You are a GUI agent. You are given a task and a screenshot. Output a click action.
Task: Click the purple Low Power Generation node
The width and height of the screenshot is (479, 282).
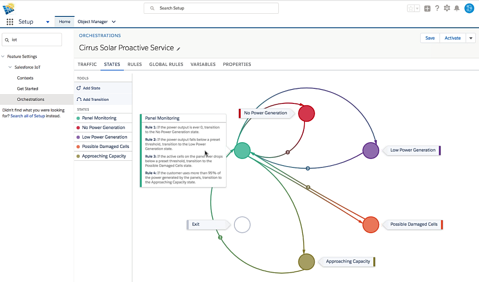(x=371, y=150)
